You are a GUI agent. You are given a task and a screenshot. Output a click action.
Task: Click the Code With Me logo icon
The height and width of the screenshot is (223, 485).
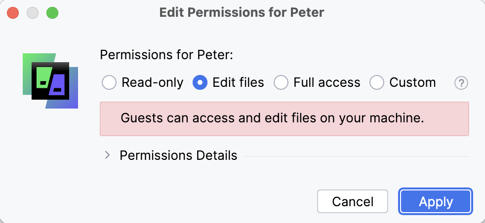(50, 80)
